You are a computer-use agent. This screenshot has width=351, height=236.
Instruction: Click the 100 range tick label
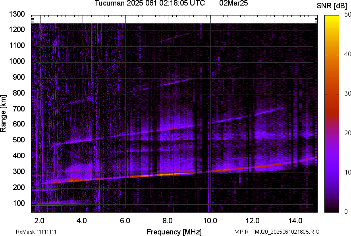click(19, 203)
